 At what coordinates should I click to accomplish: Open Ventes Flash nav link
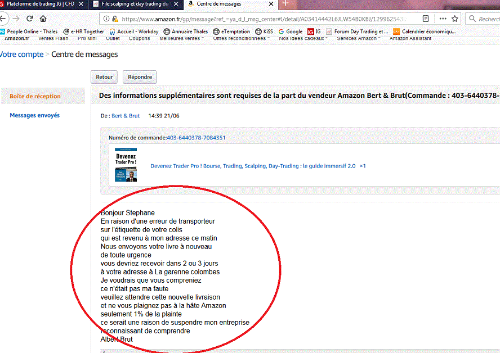53,39
